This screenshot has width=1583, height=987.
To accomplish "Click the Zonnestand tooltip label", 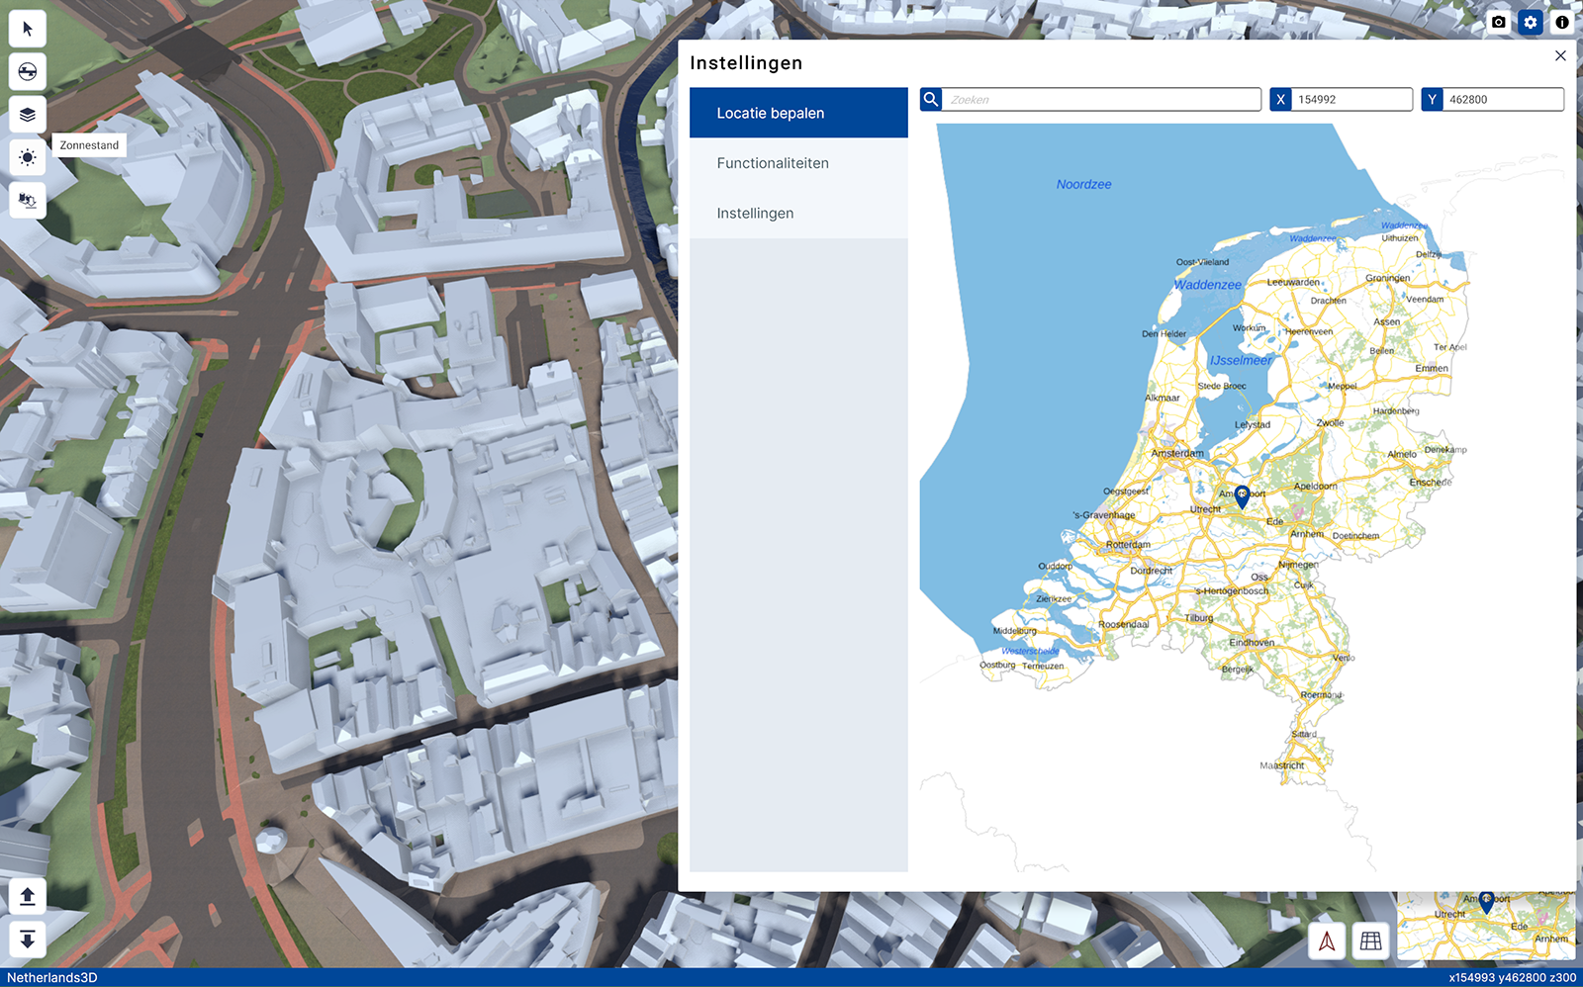I will pyautogui.click(x=89, y=145).
